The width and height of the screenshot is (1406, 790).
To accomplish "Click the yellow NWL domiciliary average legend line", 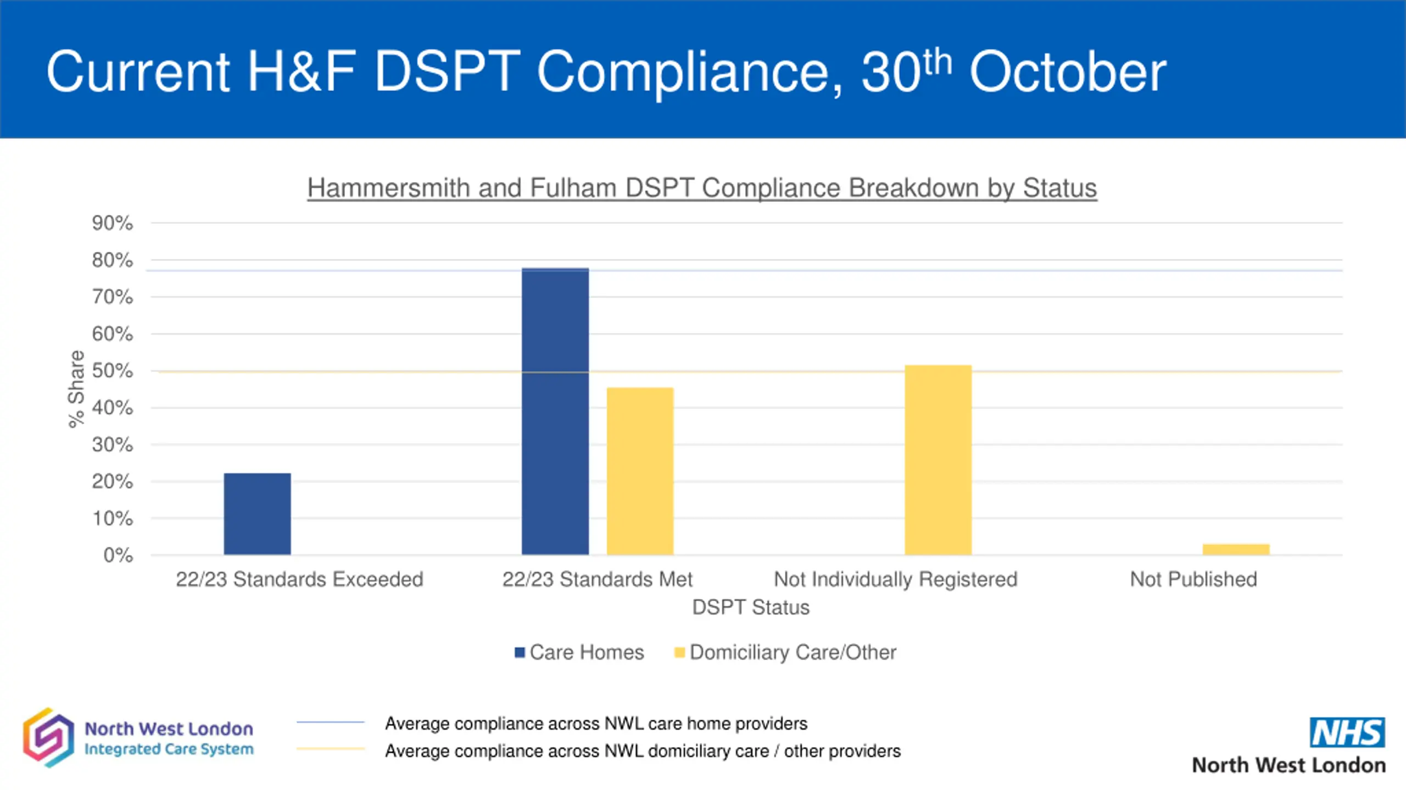I will [x=331, y=749].
